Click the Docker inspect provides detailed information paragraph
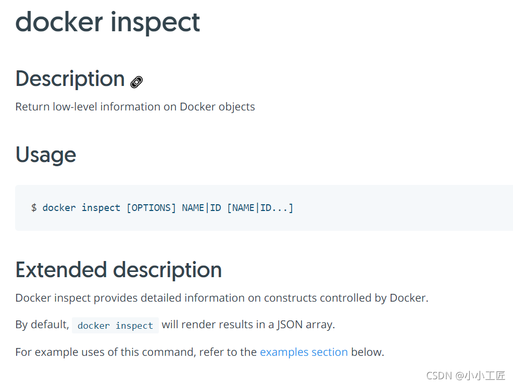The width and height of the screenshot is (513, 385). [x=222, y=298]
